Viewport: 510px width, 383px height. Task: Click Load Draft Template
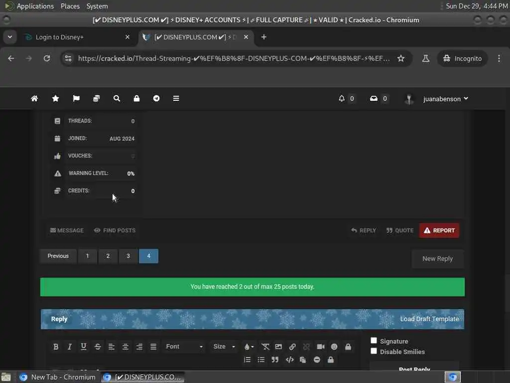pos(429,319)
